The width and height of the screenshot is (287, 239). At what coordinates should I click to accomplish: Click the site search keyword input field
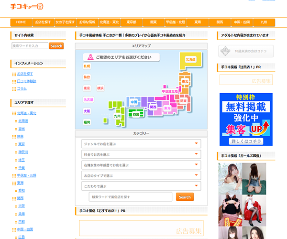click(30, 46)
